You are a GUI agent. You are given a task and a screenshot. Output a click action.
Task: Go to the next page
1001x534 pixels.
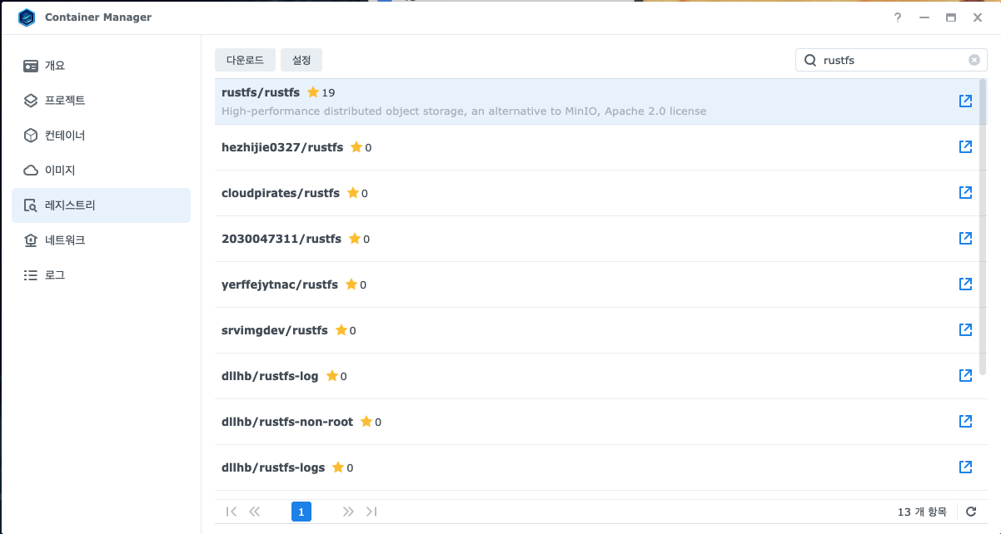click(x=348, y=512)
